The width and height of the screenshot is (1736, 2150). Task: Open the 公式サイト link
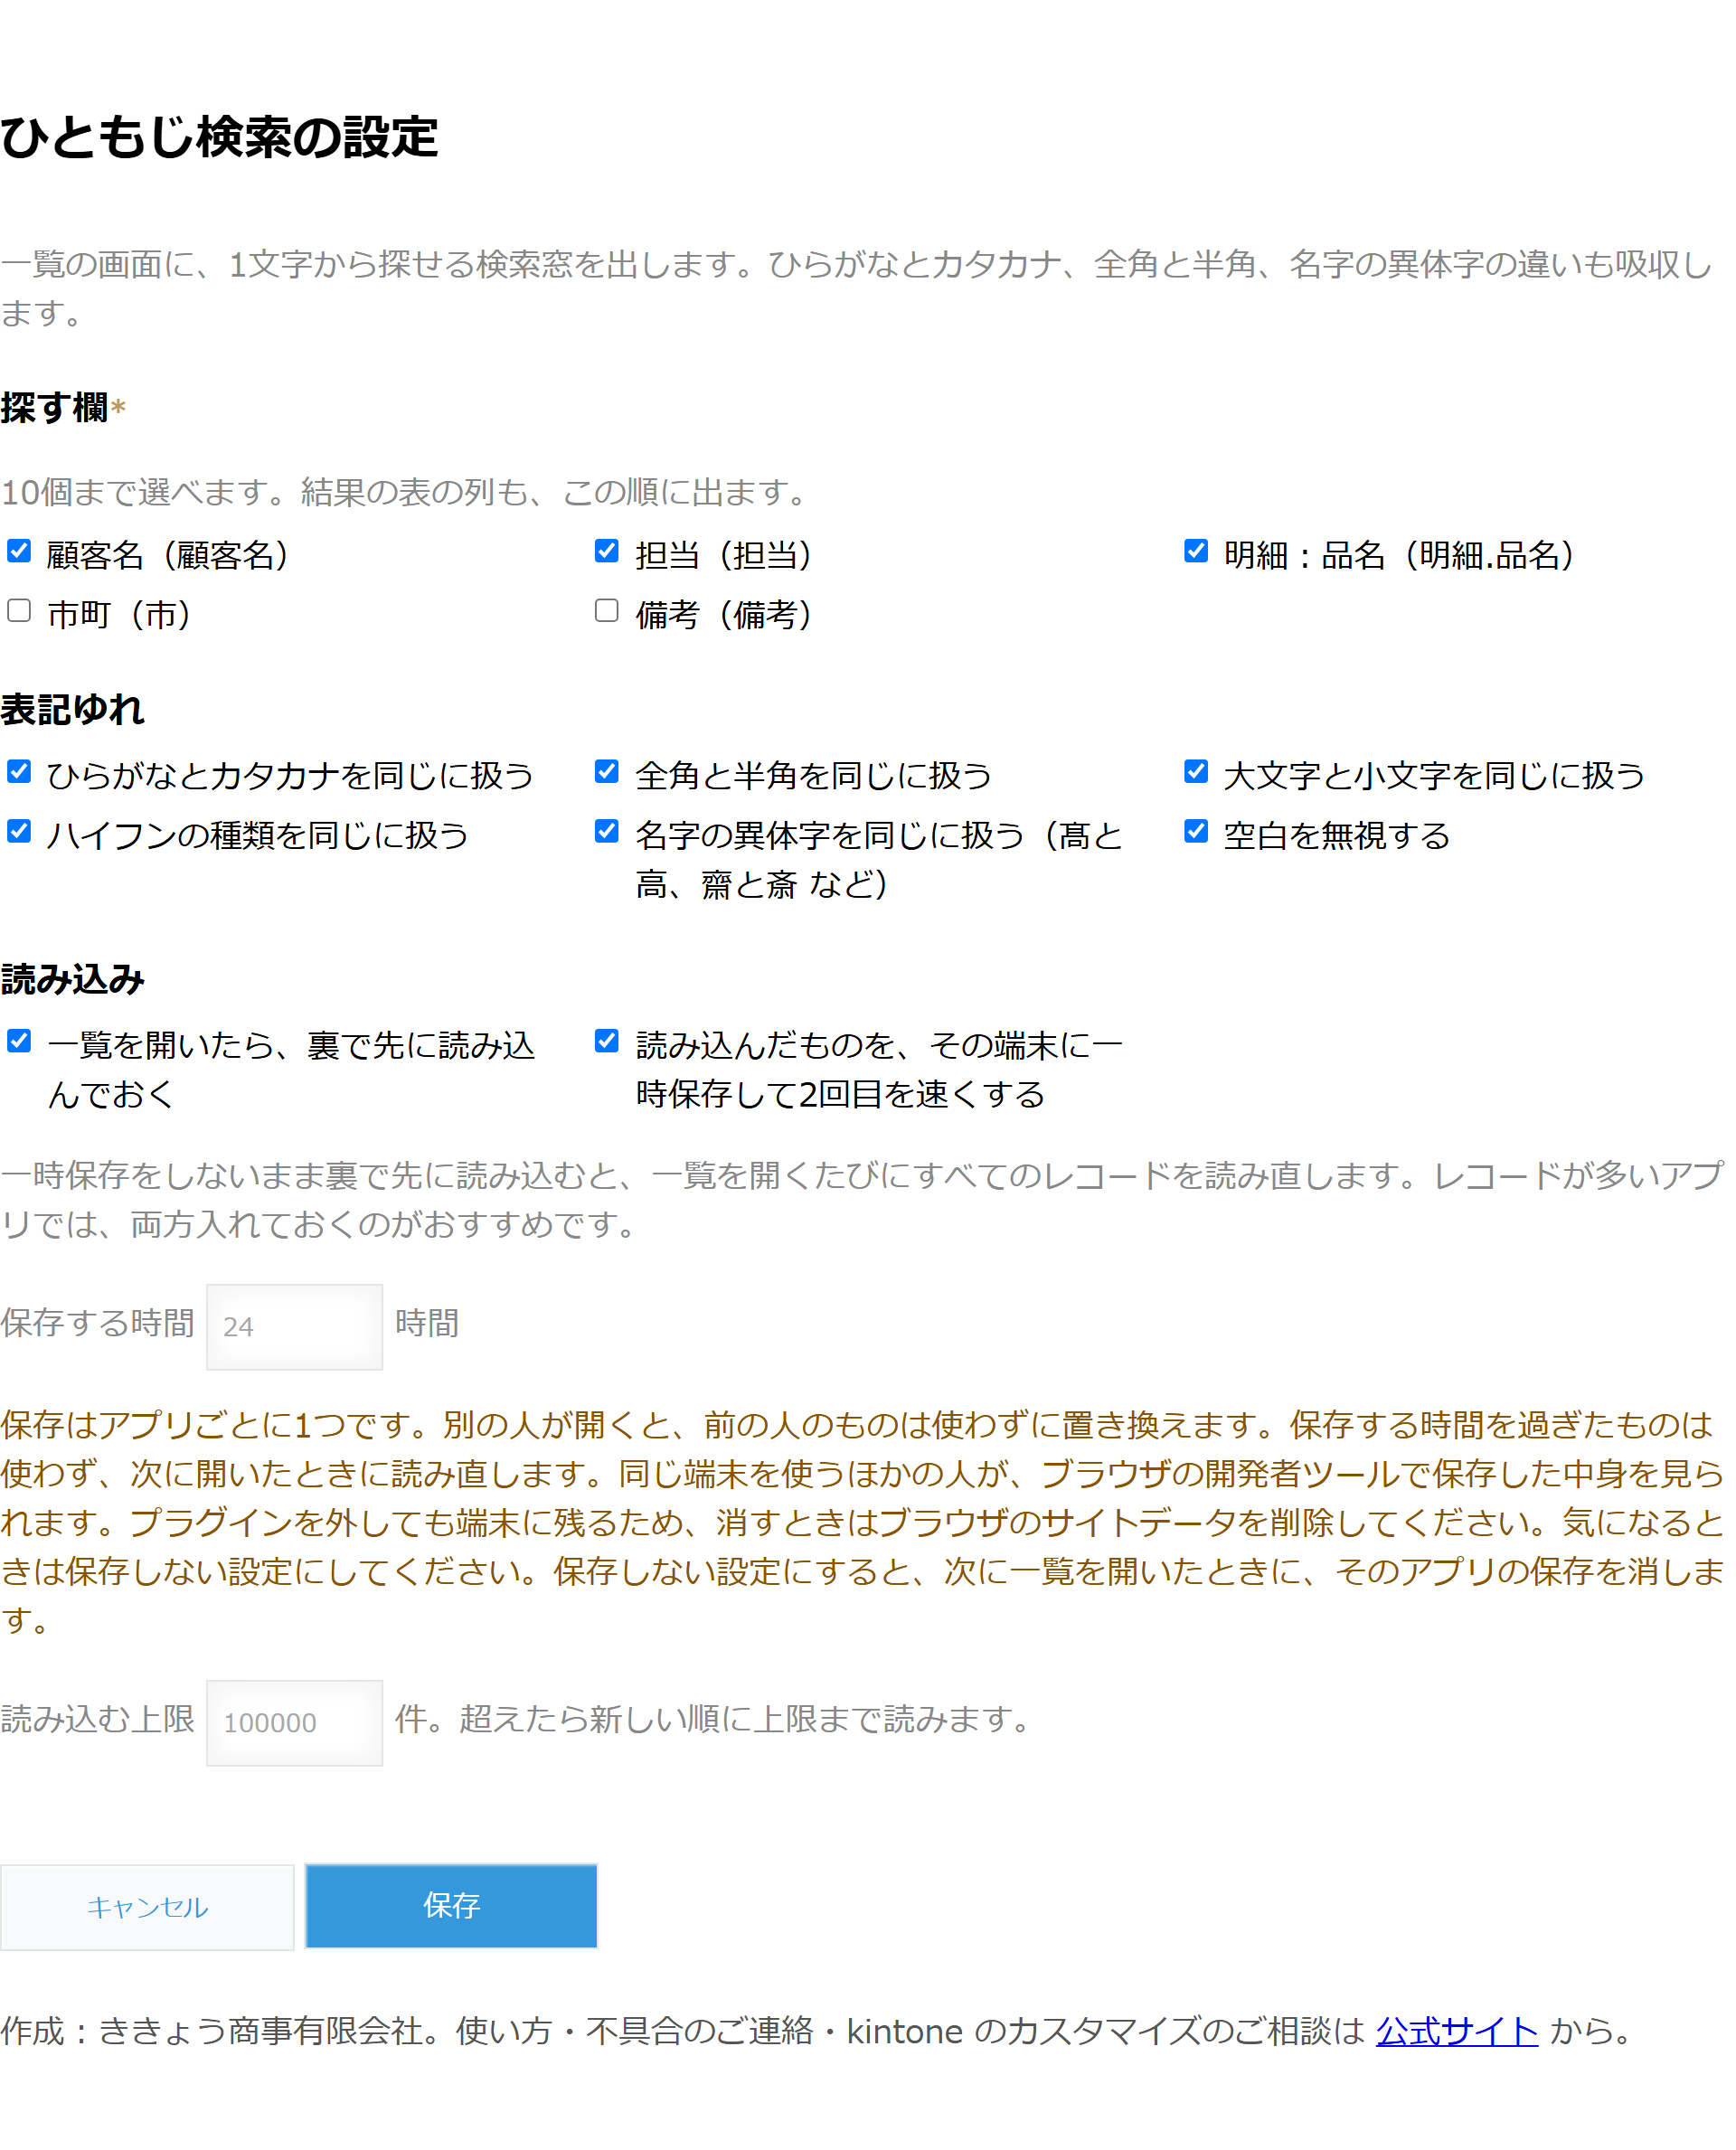(1457, 2031)
